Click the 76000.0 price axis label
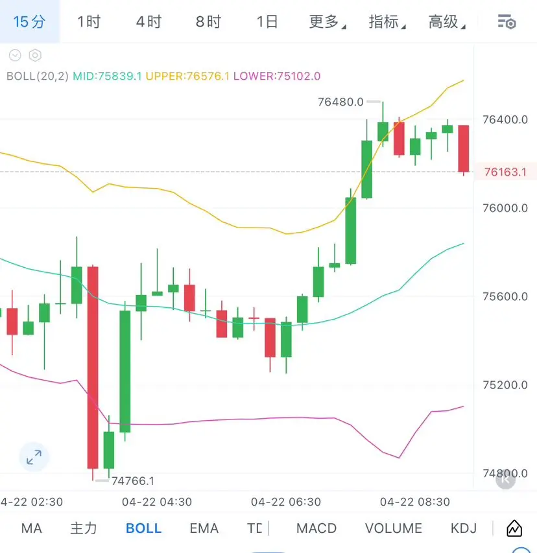 505,208
